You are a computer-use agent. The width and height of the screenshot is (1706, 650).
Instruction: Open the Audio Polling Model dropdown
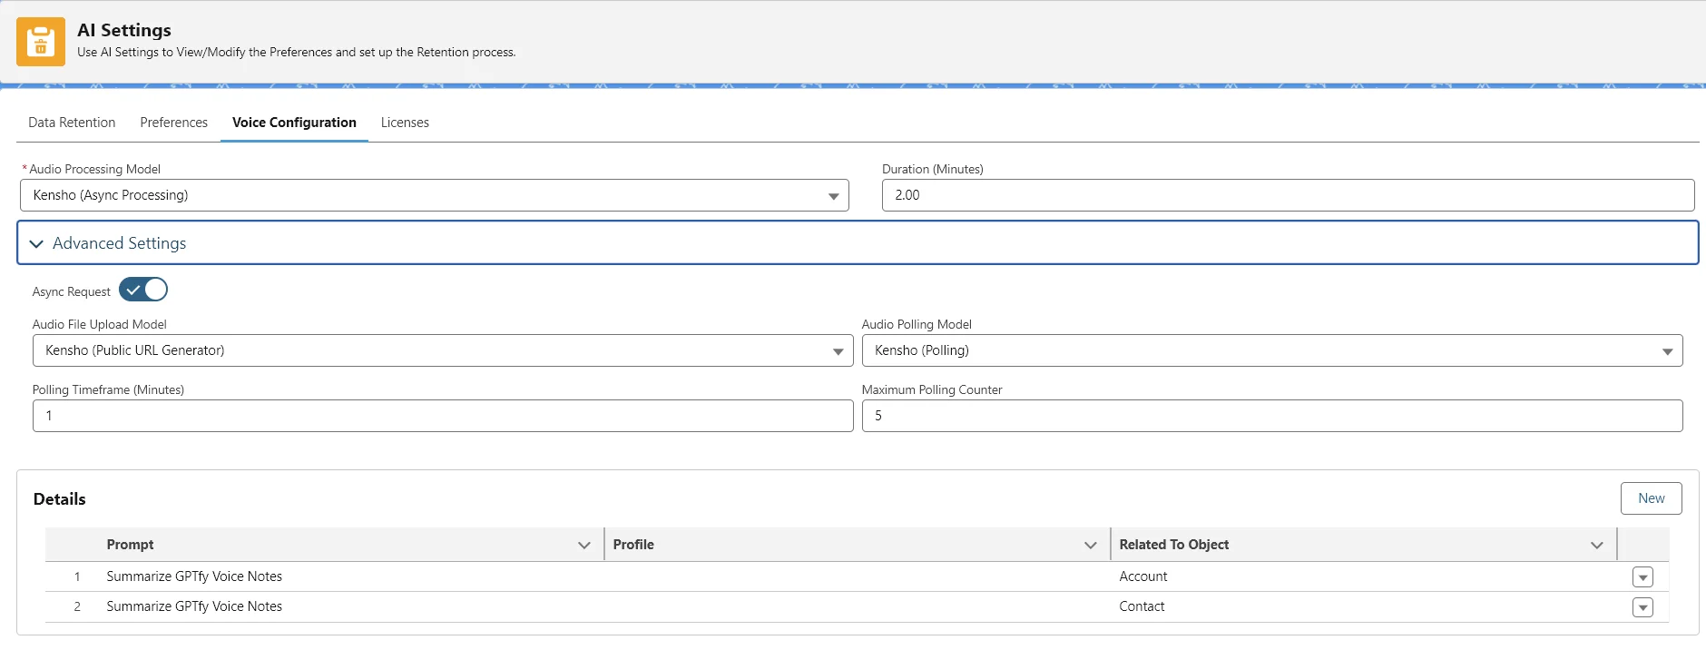[1271, 350]
